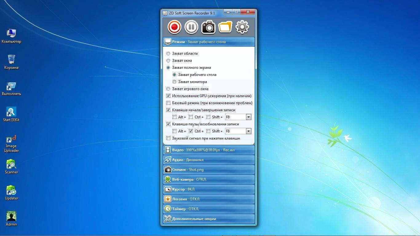Viewport: 420px width, 236px height.
Task: Toggle Клавиша начала/завершения записи checkbox
Action: coord(168,110)
